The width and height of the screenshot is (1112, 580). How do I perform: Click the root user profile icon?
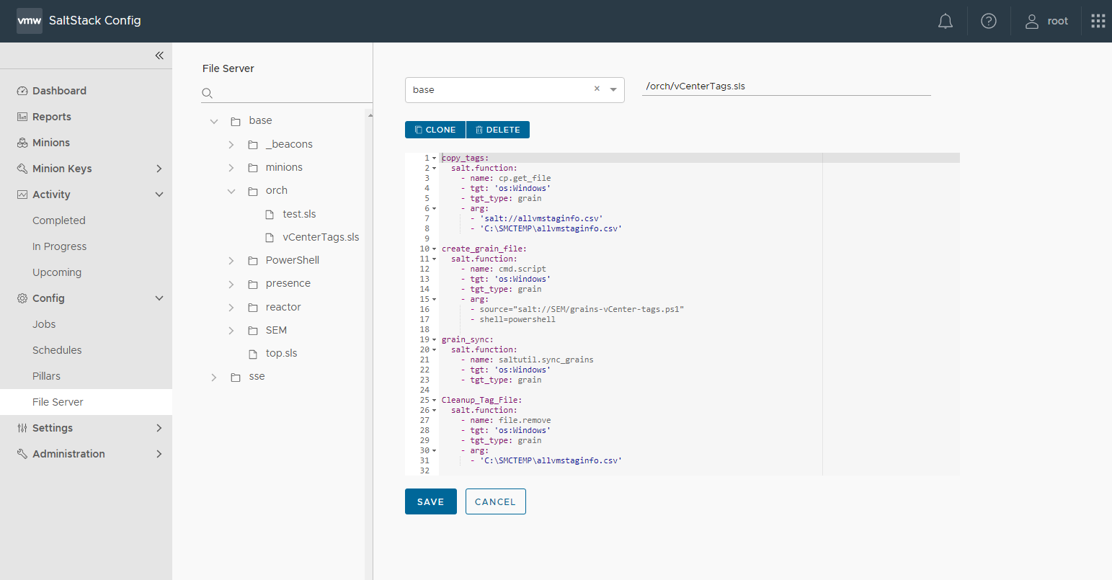1033,22
